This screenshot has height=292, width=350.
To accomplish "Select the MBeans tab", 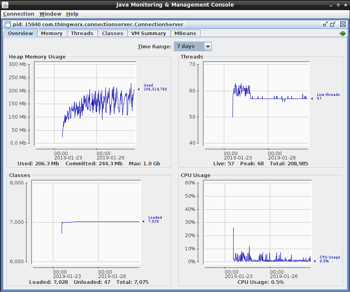I will [x=185, y=34].
